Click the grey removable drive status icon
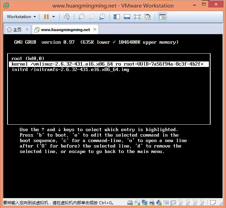The height and width of the screenshot is (208, 226). (x=173, y=203)
